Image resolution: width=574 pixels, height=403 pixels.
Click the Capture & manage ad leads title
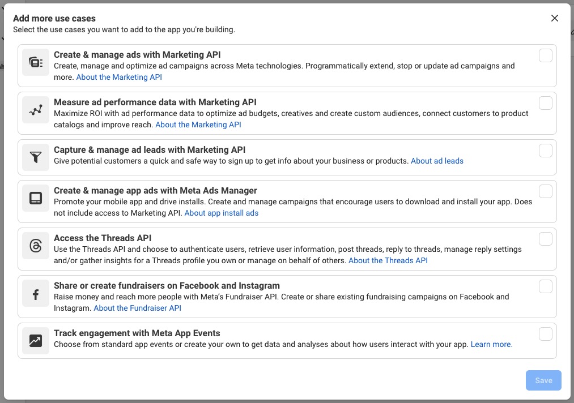pos(150,149)
